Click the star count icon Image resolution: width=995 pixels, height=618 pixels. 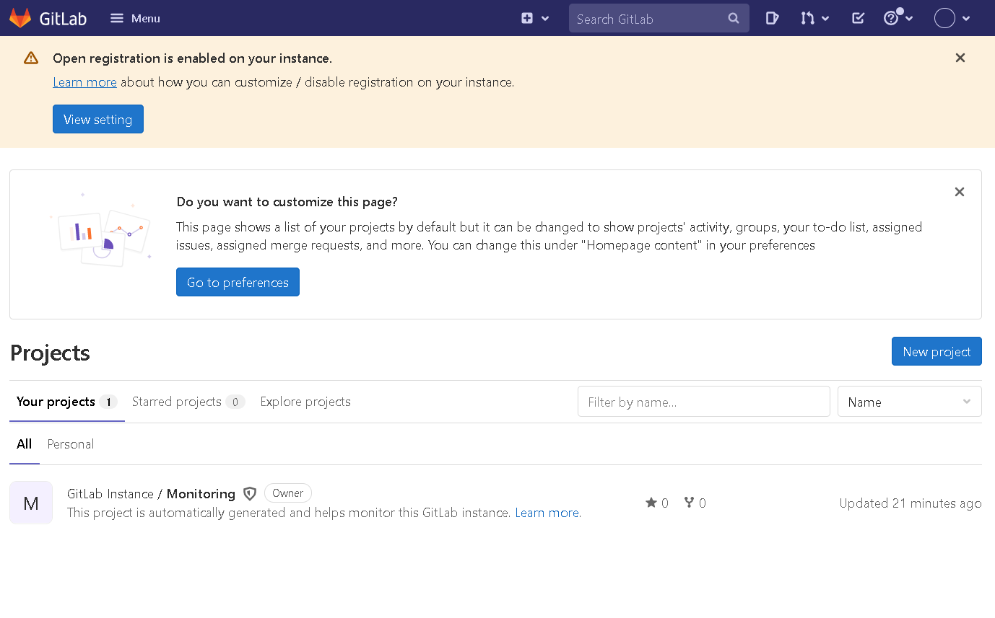click(x=651, y=503)
